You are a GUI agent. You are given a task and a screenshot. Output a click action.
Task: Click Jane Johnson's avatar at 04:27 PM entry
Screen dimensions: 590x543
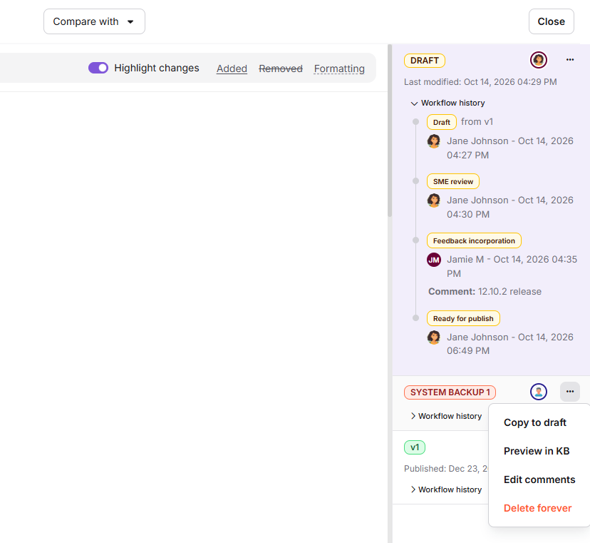point(434,141)
